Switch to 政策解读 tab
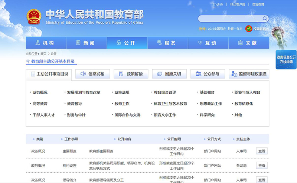 pos(131,74)
